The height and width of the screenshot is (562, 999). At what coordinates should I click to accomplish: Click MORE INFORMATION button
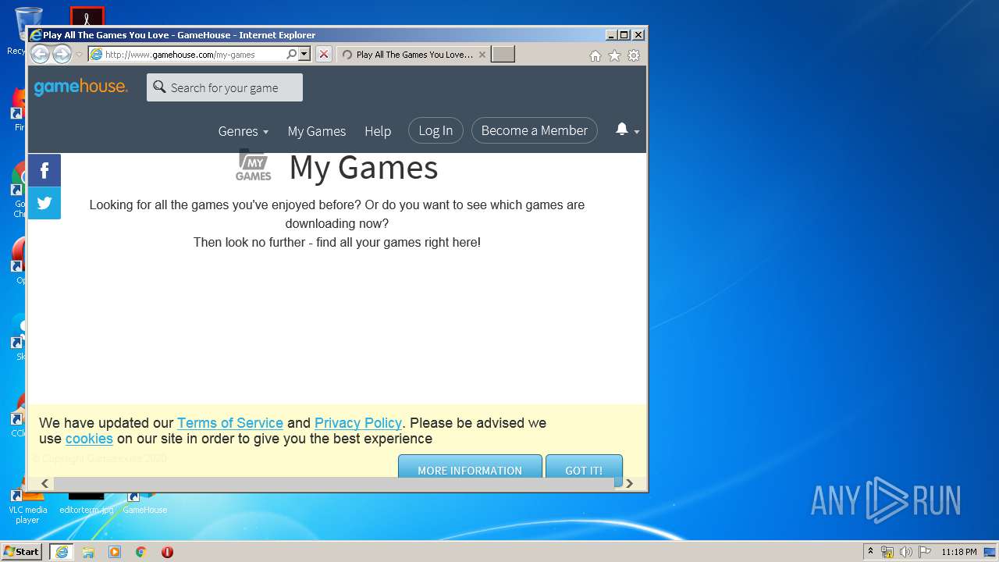click(470, 466)
